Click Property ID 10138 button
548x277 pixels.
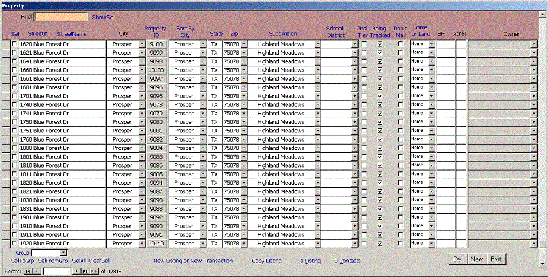156,70
